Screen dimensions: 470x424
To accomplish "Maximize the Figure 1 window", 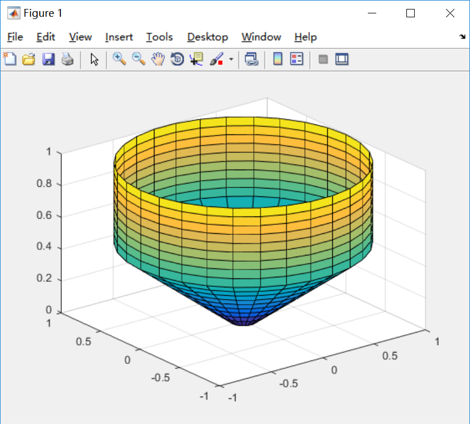I will pos(410,13).
